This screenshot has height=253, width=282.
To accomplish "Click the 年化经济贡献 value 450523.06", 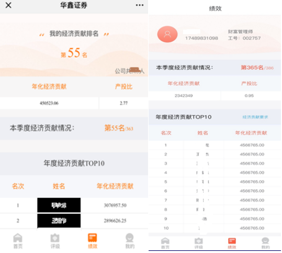I will [49, 103].
